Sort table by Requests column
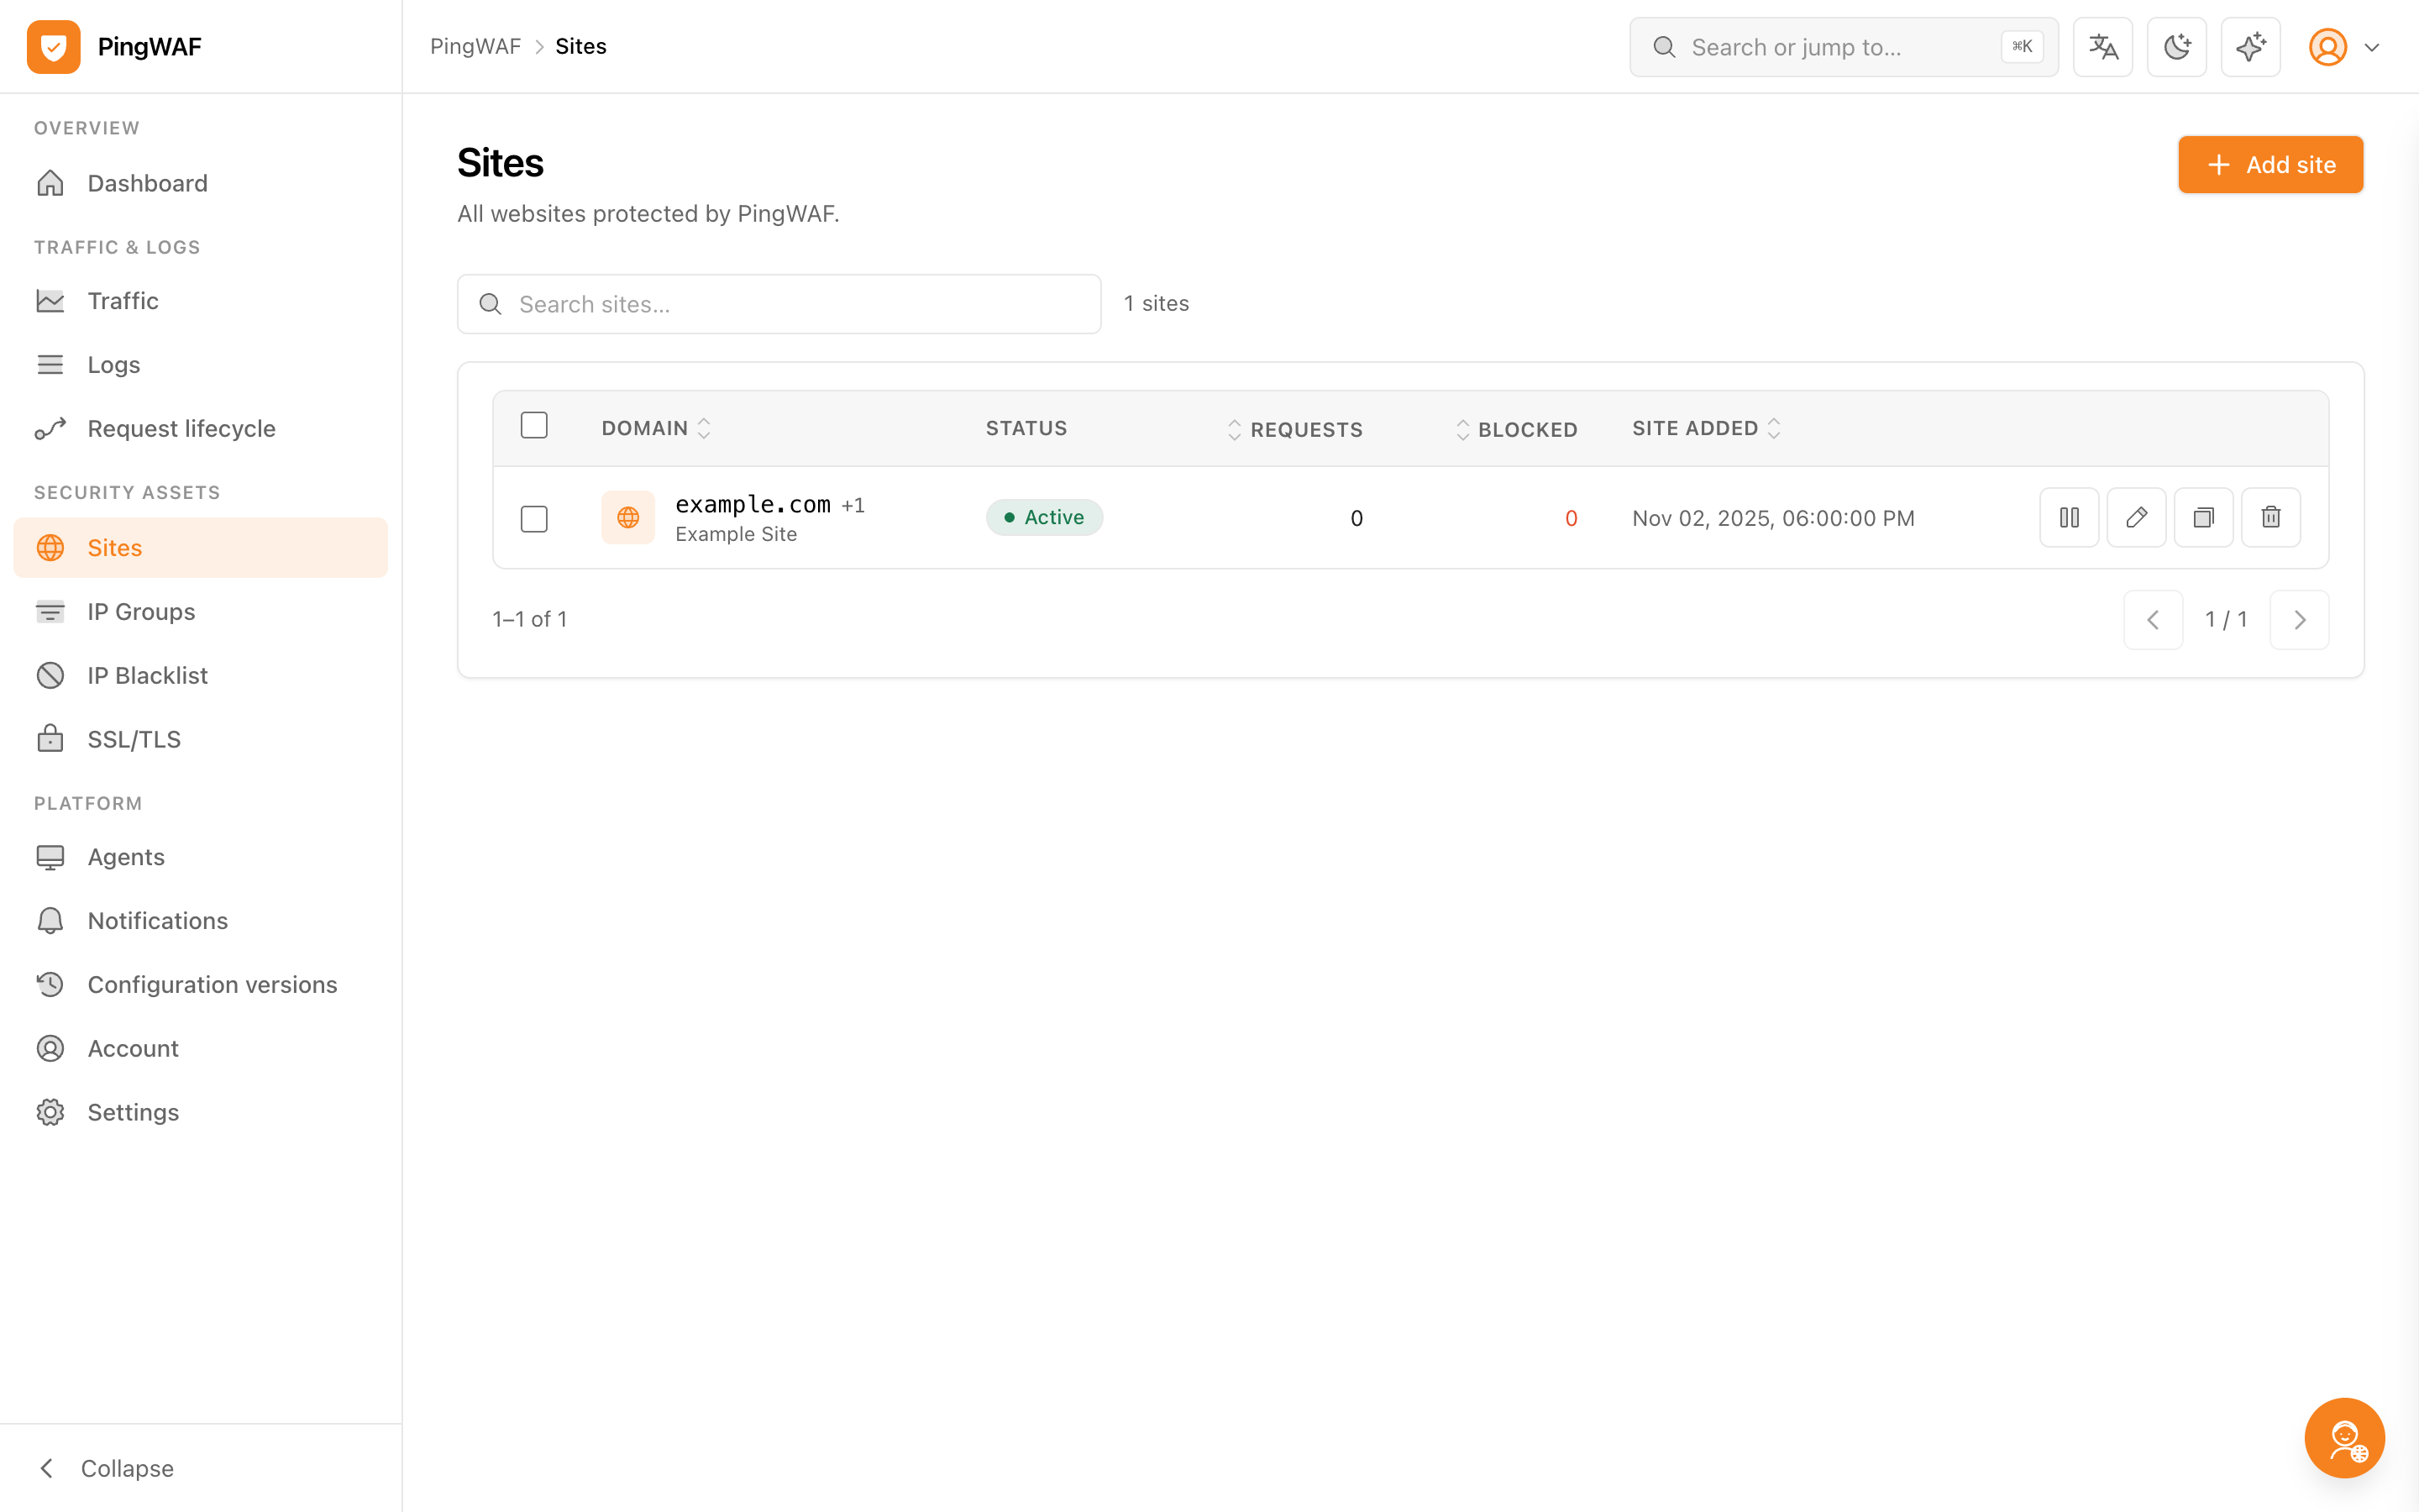This screenshot has width=2419, height=1512. [1294, 429]
